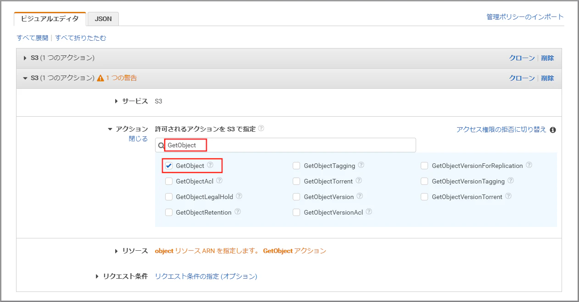Click the 1 つの警告 warning label
Screen dimensions: 579x302
121,78
